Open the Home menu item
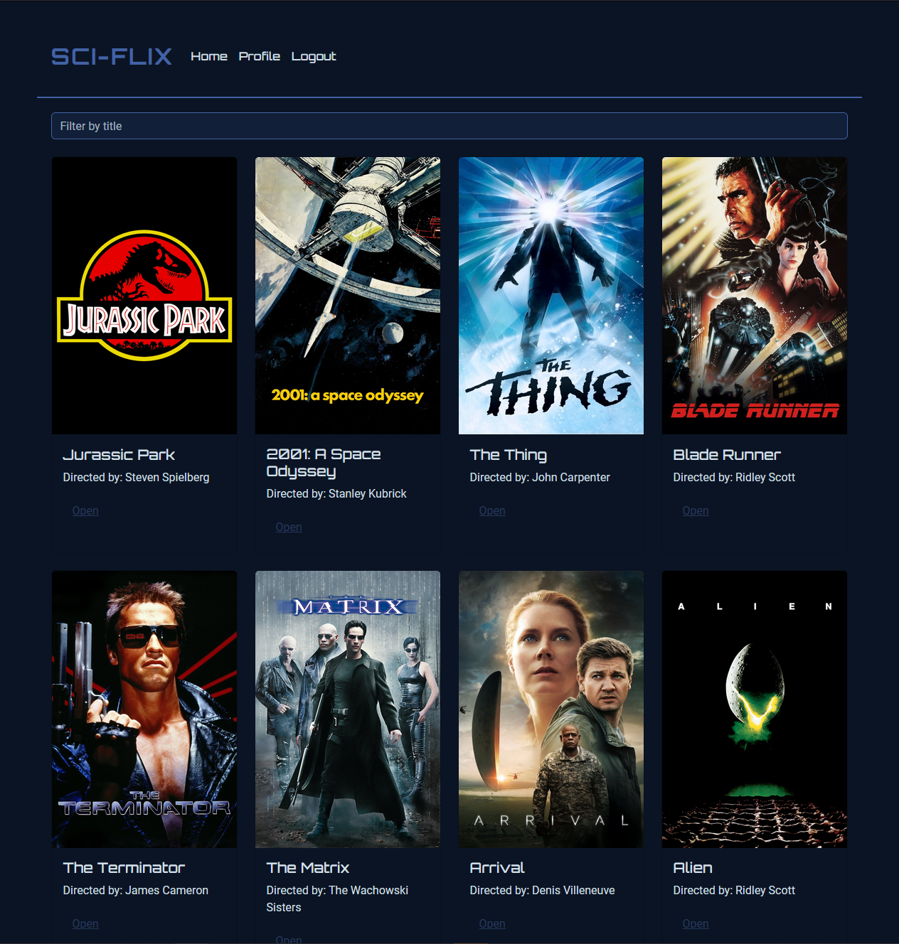This screenshot has height=944, width=899. pyautogui.click(x=208, y=56)
